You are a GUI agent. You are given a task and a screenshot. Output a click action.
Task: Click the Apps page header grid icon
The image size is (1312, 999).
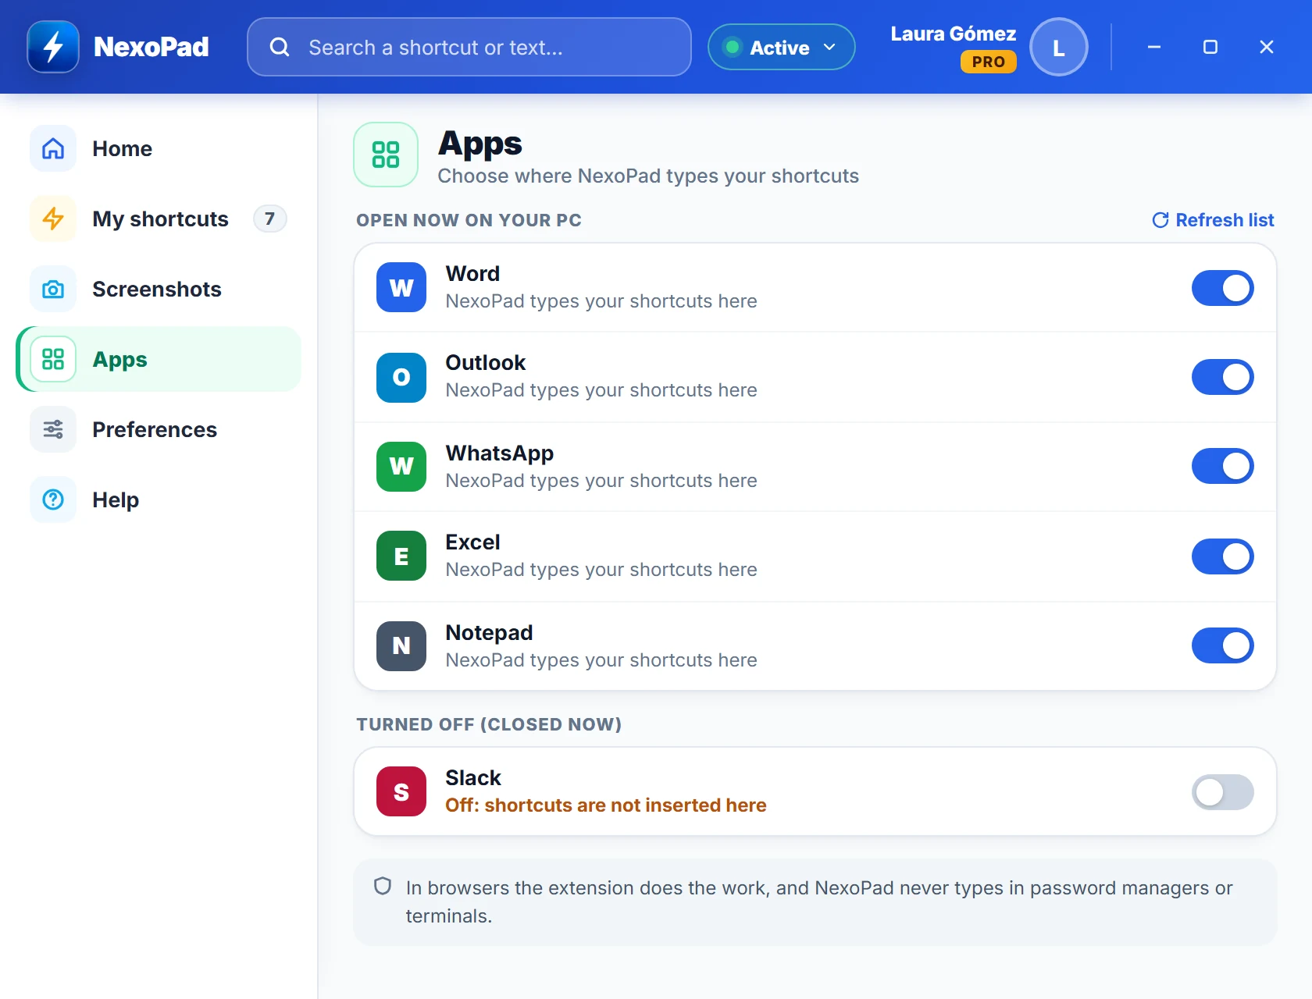[386, 155]
